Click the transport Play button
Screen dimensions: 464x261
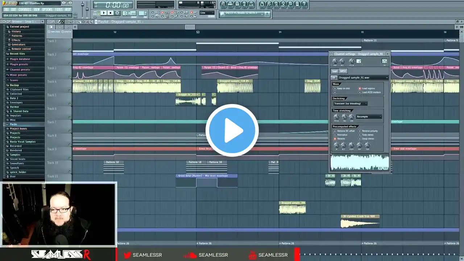(x=104, y=13)
